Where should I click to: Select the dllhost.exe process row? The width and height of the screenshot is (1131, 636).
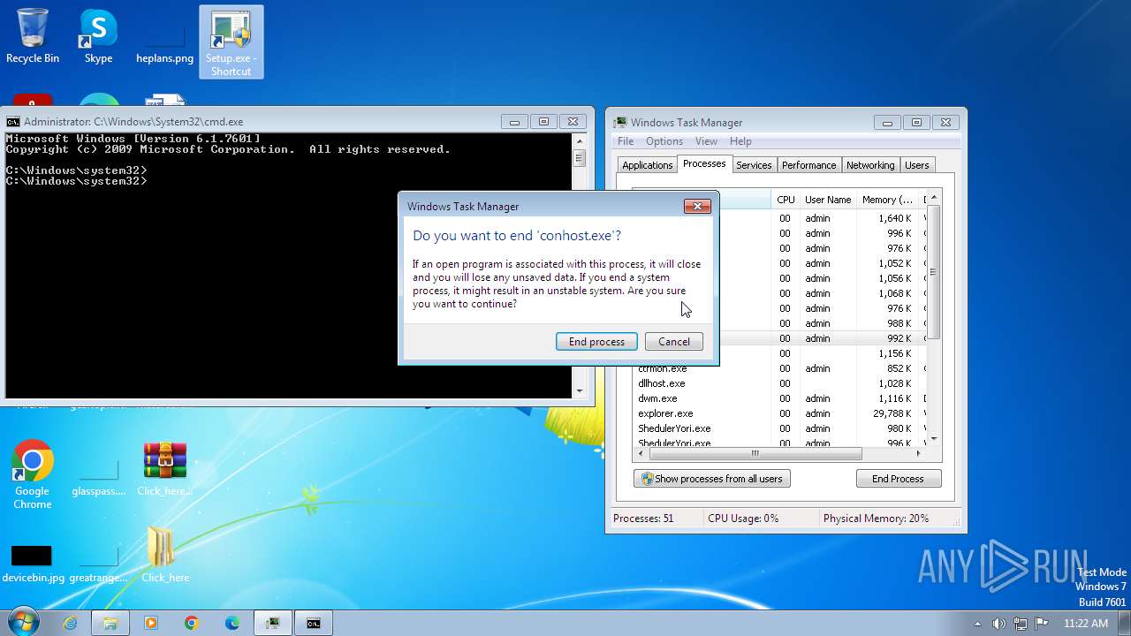tap(779, 383)
